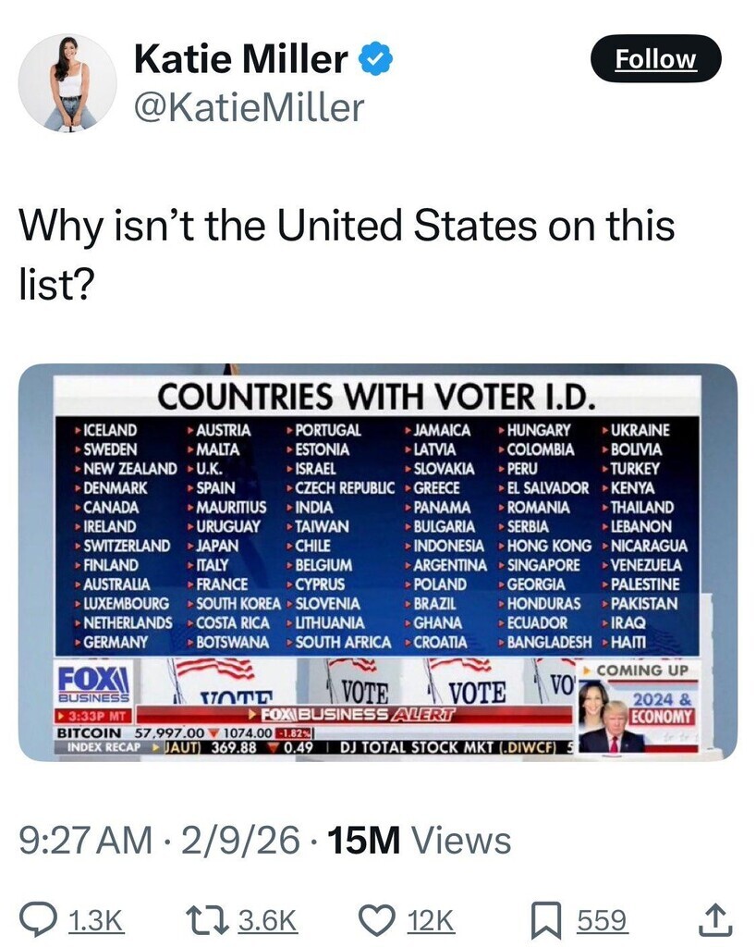Click the 559 bookmarks count

coord(602,921)
